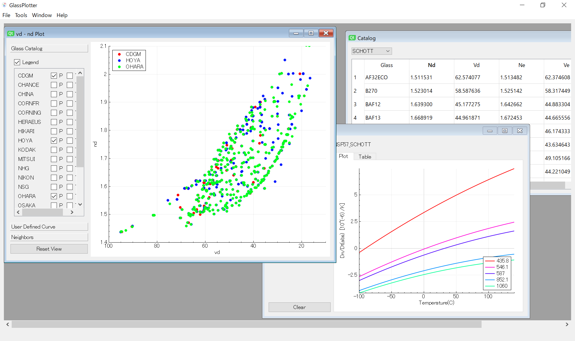
Task: Click glass list scroll down arrow
Action: pyautogui.click(x=80, y=205)
